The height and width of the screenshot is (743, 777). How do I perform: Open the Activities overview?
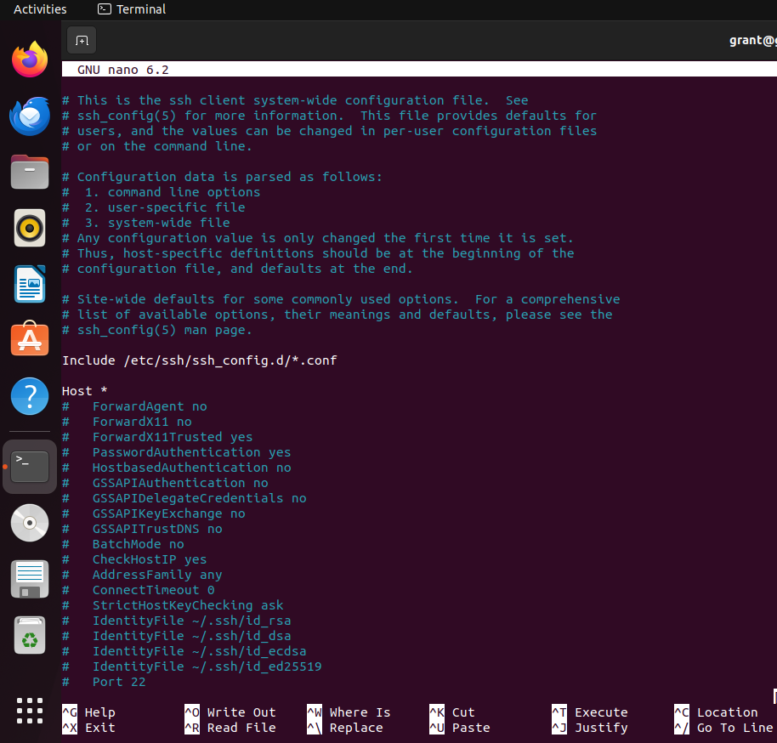click(40, 9)
